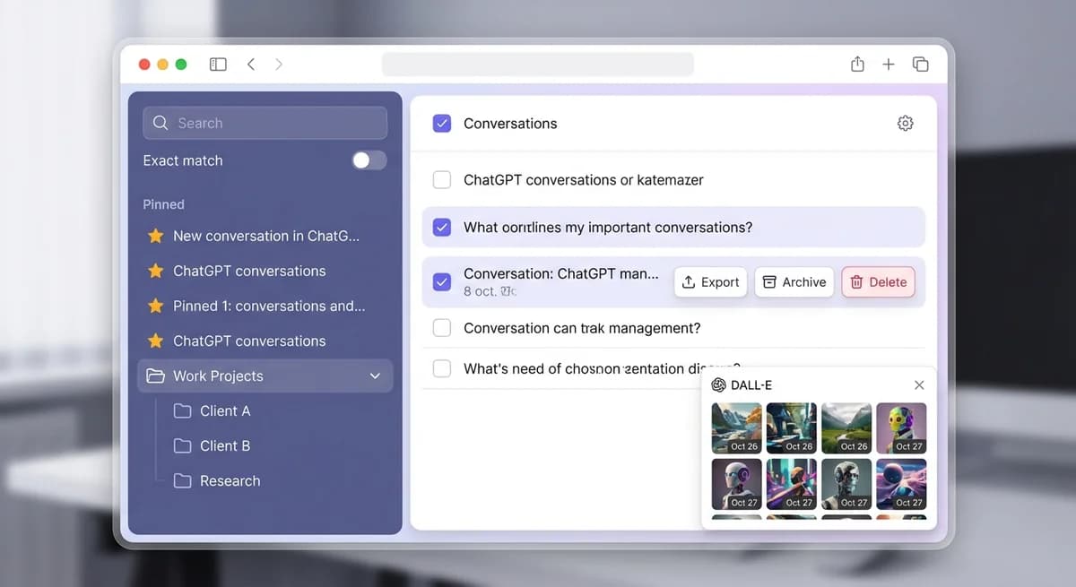
Task: Go back with the left chevron arrow
Action: tap(251, 65)
